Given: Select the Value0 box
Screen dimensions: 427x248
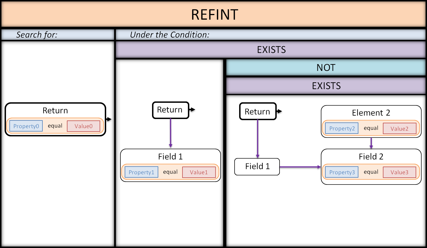Looking at the screenshot, I should (83, 126).
